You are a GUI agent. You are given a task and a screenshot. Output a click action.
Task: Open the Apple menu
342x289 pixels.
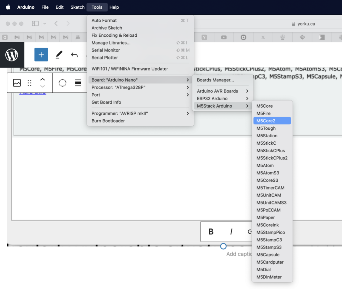8,7
